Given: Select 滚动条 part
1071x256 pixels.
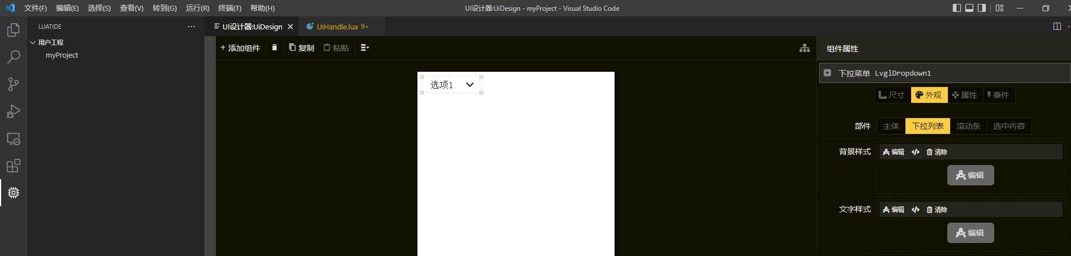Looking at the screenshot, I should tap(968, 126).
